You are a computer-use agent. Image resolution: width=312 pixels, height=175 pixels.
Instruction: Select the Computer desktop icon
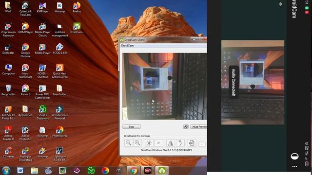coord(8,70)
